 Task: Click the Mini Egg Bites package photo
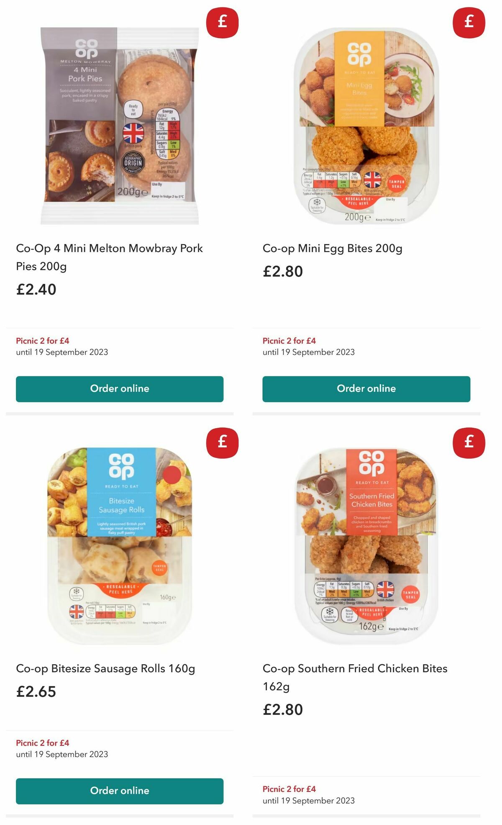(366, 126)
